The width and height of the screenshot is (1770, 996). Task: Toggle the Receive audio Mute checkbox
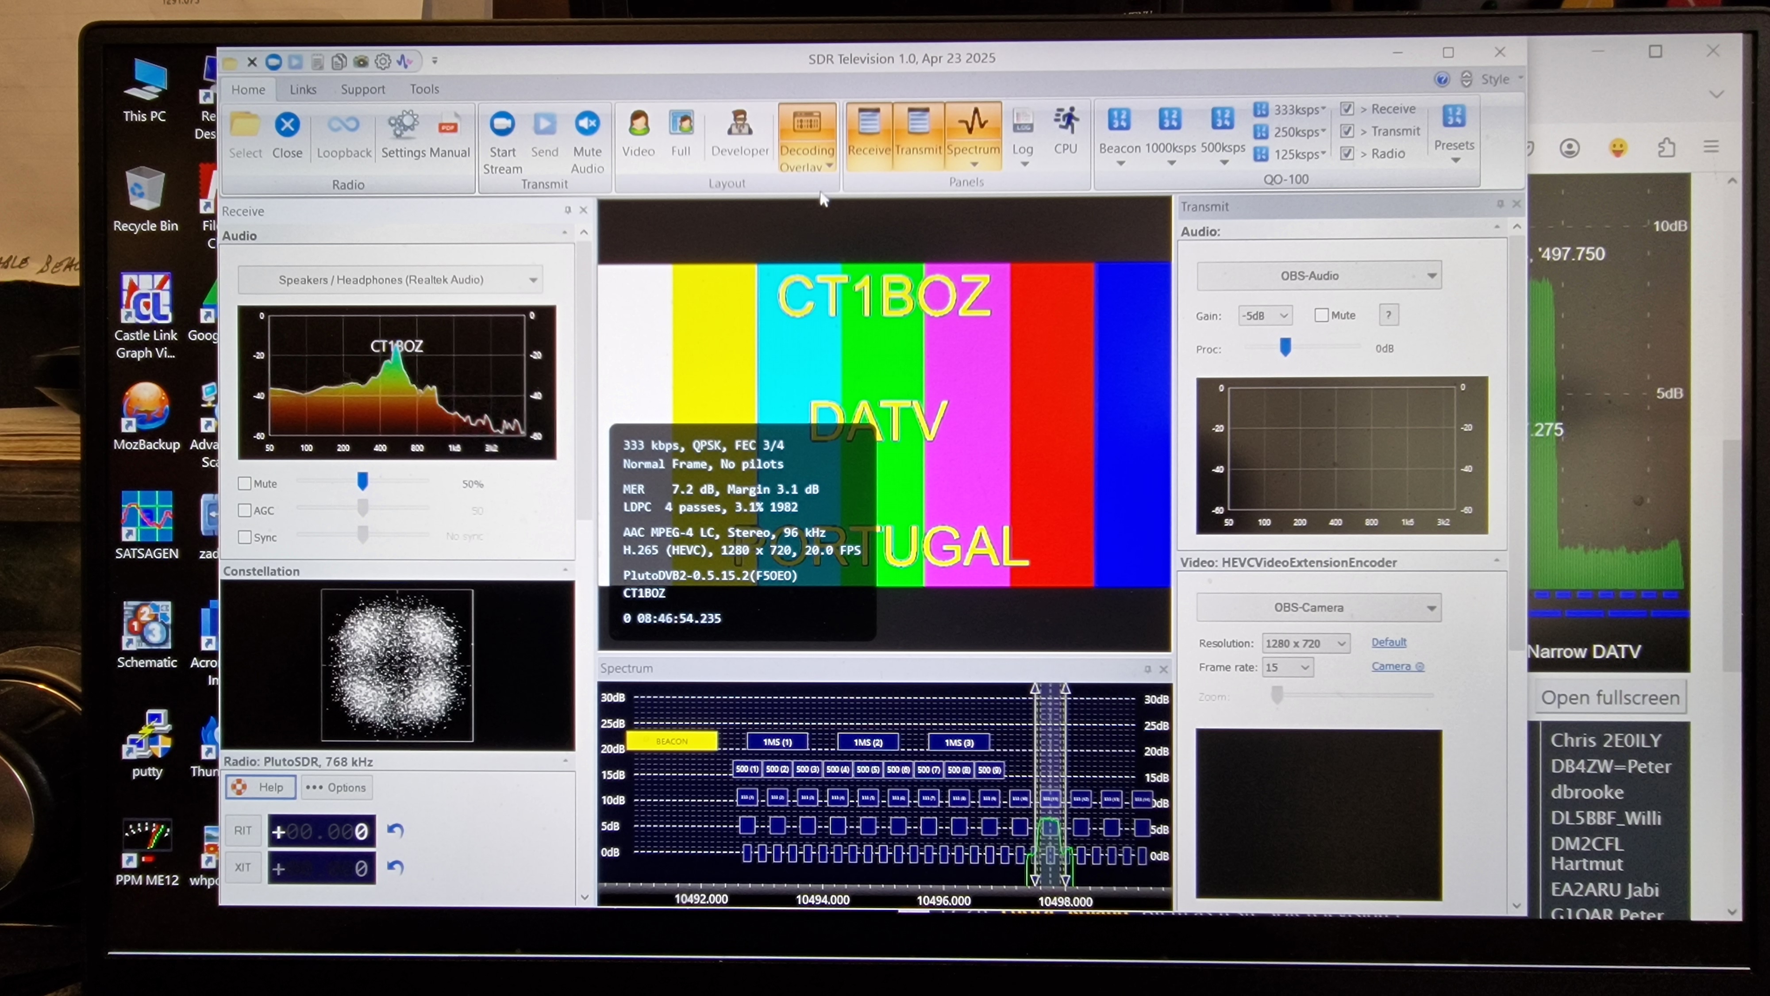244,483
